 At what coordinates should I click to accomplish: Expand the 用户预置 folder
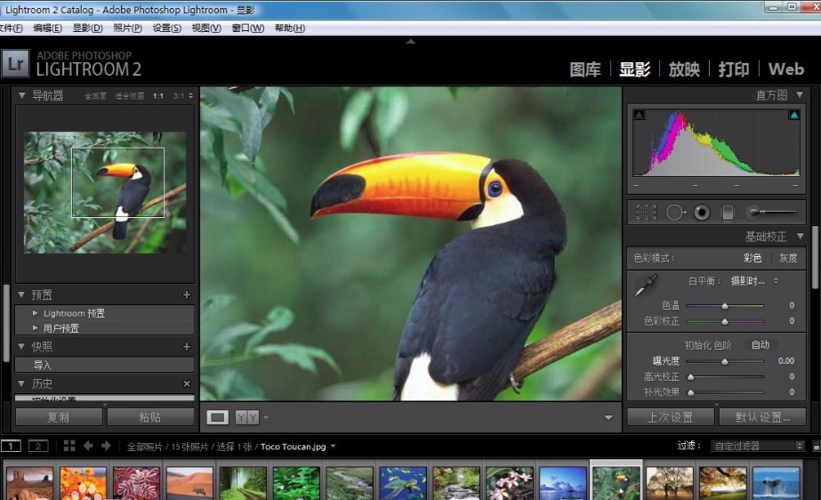35,328
